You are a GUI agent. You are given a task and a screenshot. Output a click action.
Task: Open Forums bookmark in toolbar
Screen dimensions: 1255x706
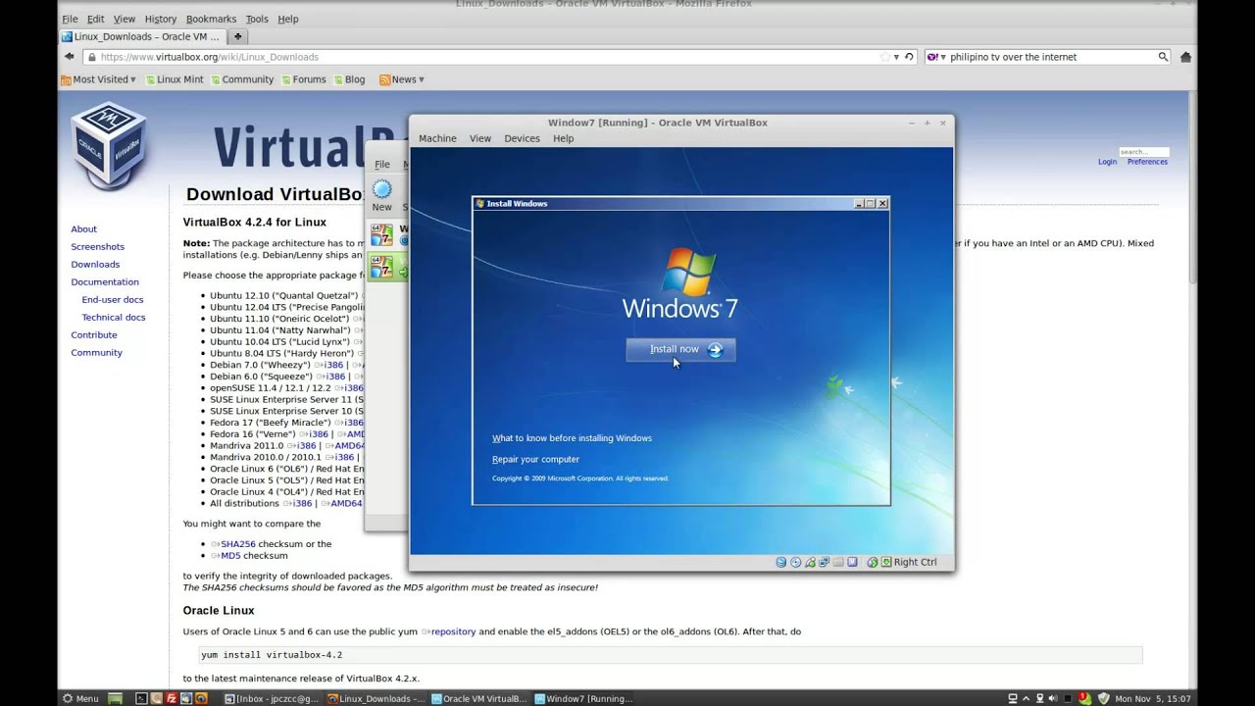pos(303,79)
